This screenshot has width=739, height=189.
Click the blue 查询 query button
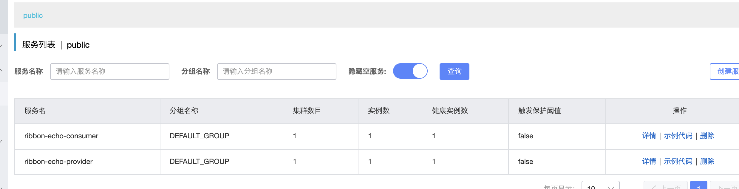tap(454, 72)
